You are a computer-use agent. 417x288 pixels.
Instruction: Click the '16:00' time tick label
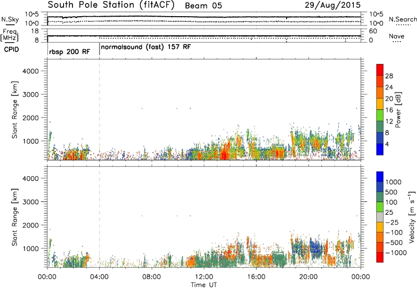[x=256, y=277]
